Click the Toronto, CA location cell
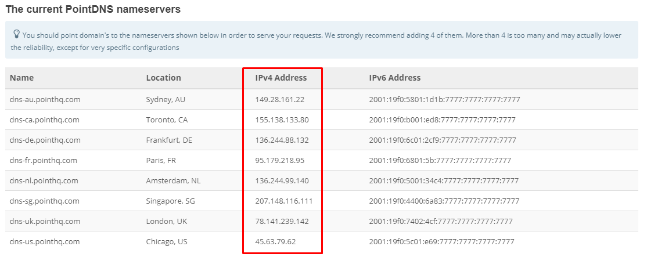Viewport: 647px width, 257px height. 167,120
